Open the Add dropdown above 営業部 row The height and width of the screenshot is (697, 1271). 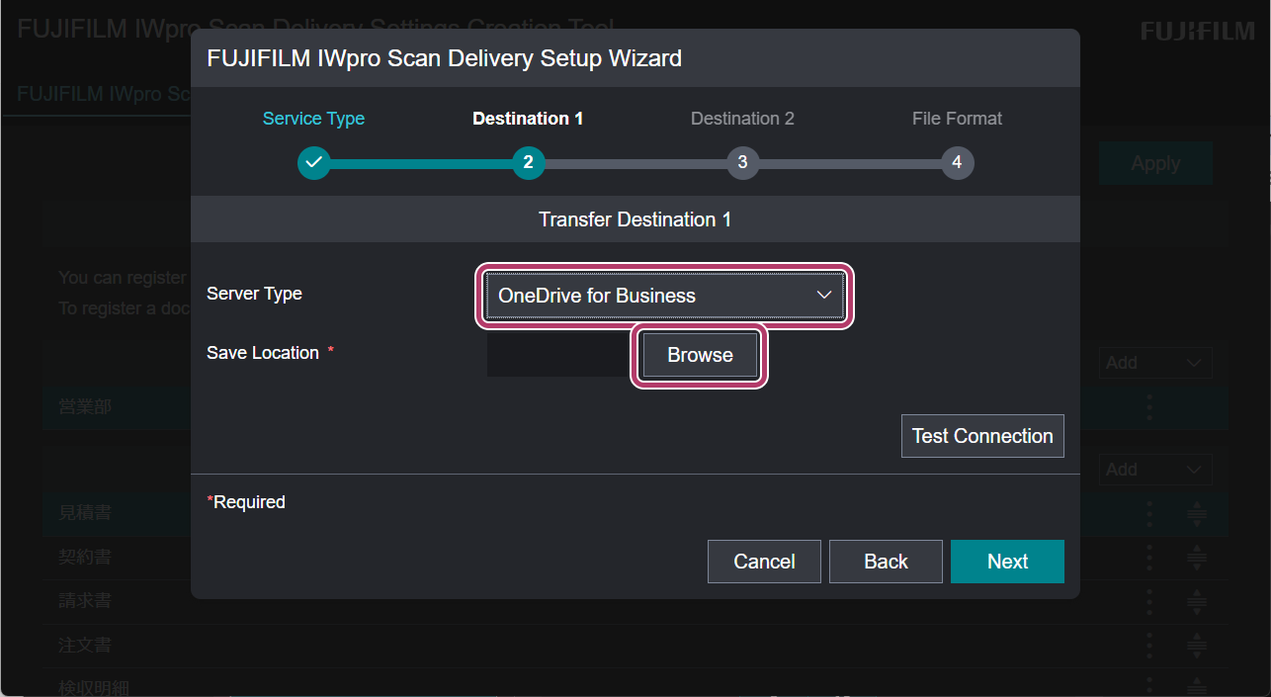click(x=1155, y=363)
